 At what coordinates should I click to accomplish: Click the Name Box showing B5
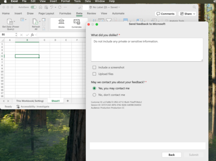click(x=8, y=35)
